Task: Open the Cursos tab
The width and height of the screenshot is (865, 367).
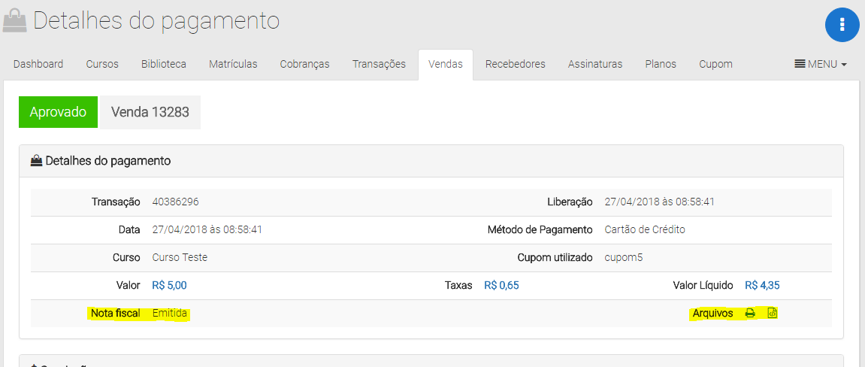Action: coord(102,64)
